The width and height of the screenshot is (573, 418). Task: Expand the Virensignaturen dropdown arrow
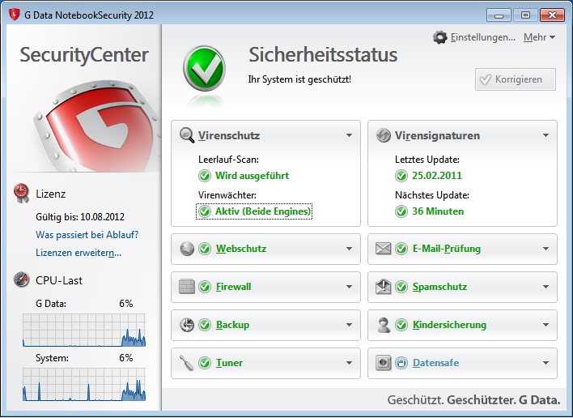(x=545, y=135)
